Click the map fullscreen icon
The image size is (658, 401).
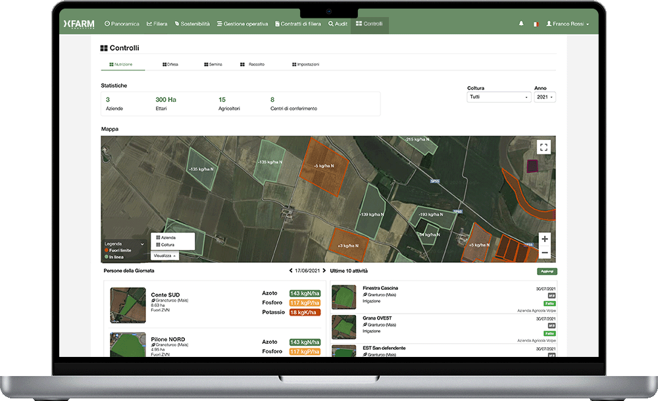tap(544, 147)
